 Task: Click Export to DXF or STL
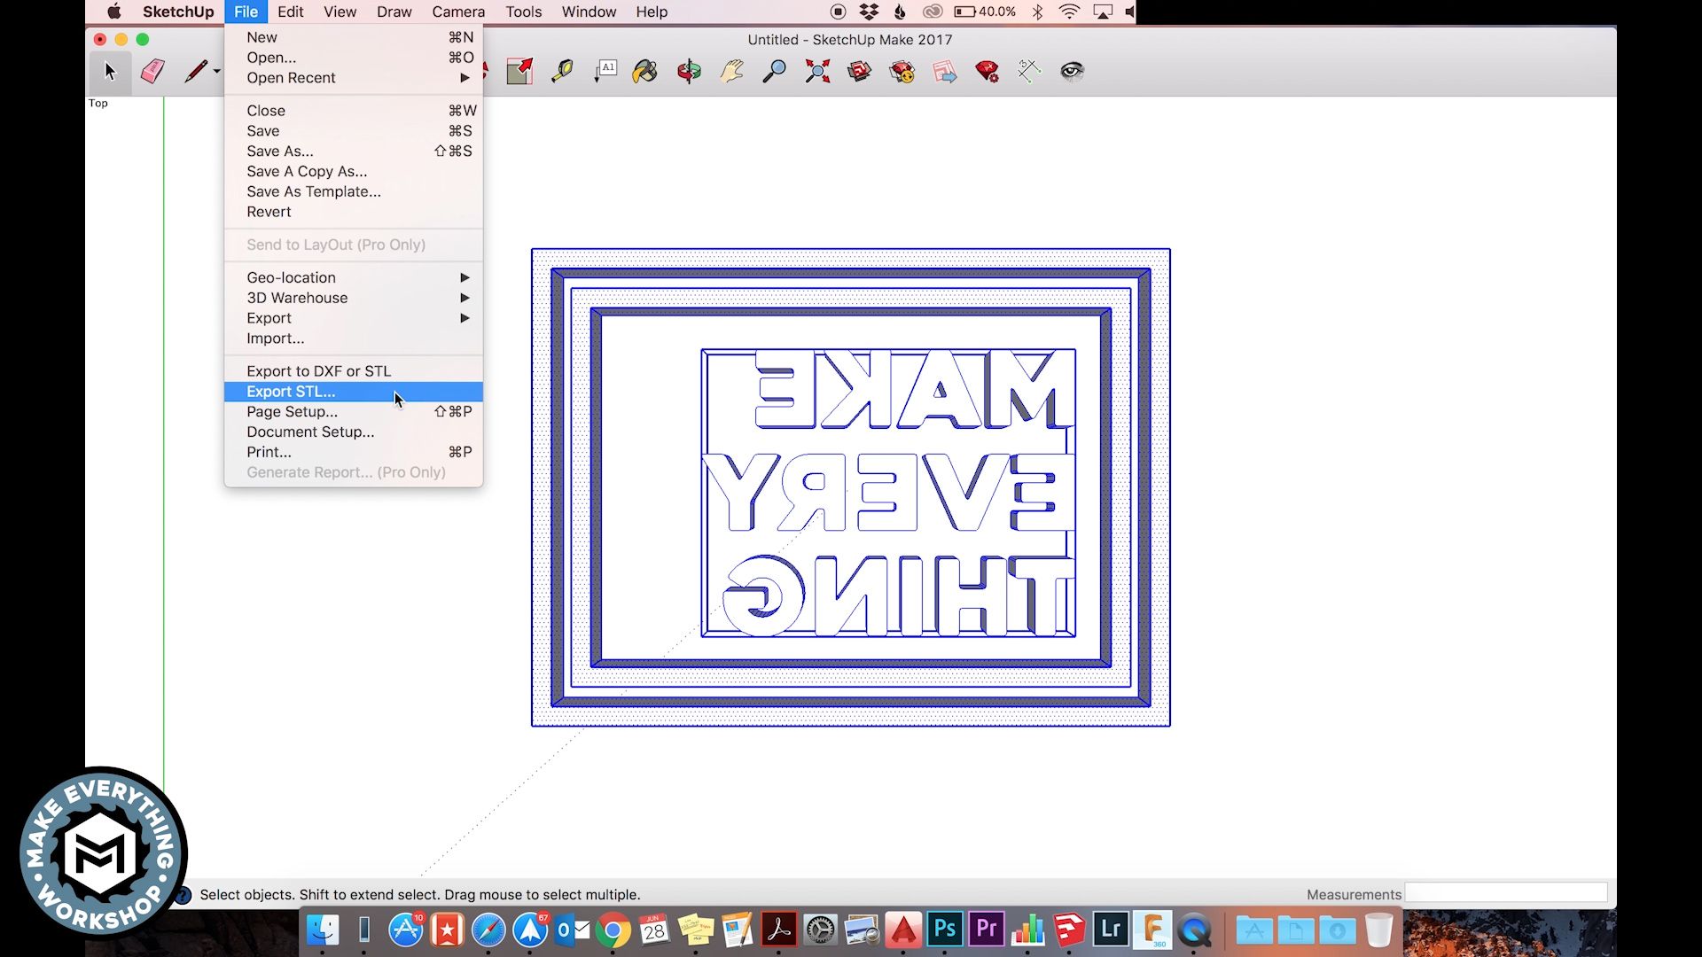pos(318,371)
